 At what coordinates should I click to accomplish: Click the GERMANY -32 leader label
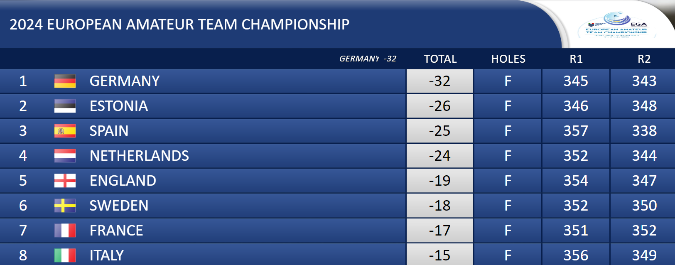coord(368,59)
